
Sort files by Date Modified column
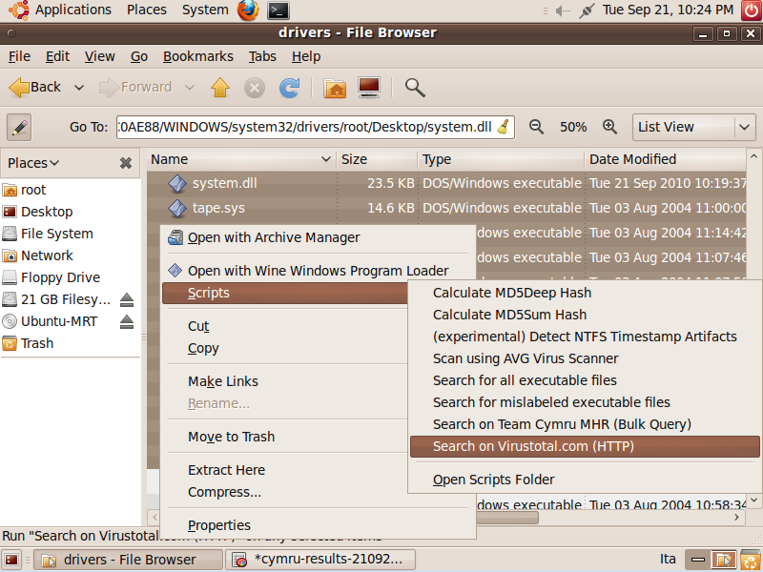[665, 159]
